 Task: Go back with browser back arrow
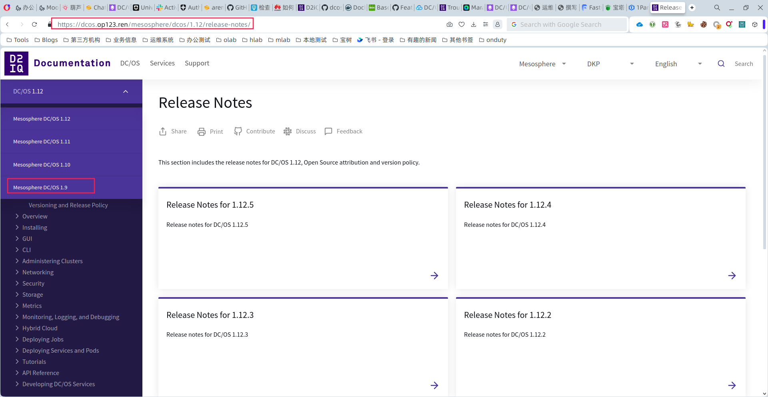point(8,24)
